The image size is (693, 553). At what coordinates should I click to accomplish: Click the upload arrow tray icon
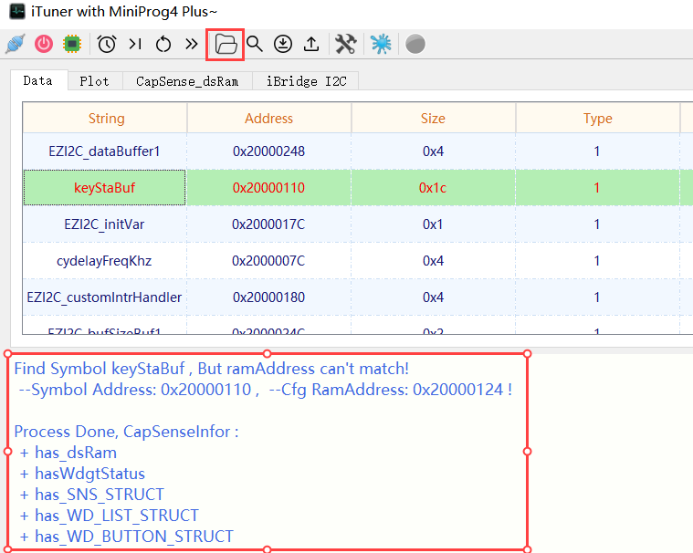[311, 44]
